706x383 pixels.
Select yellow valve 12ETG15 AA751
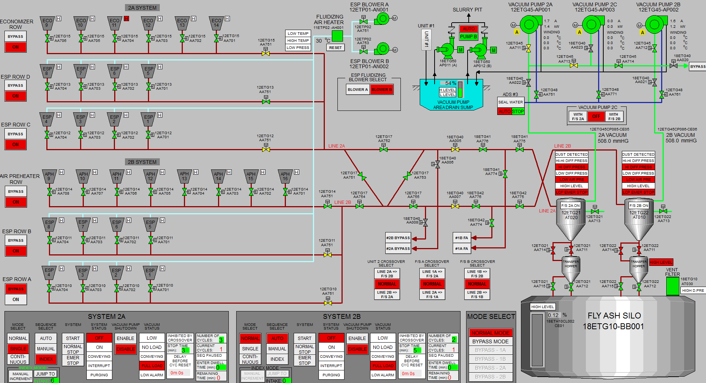(x=265, y=53)
